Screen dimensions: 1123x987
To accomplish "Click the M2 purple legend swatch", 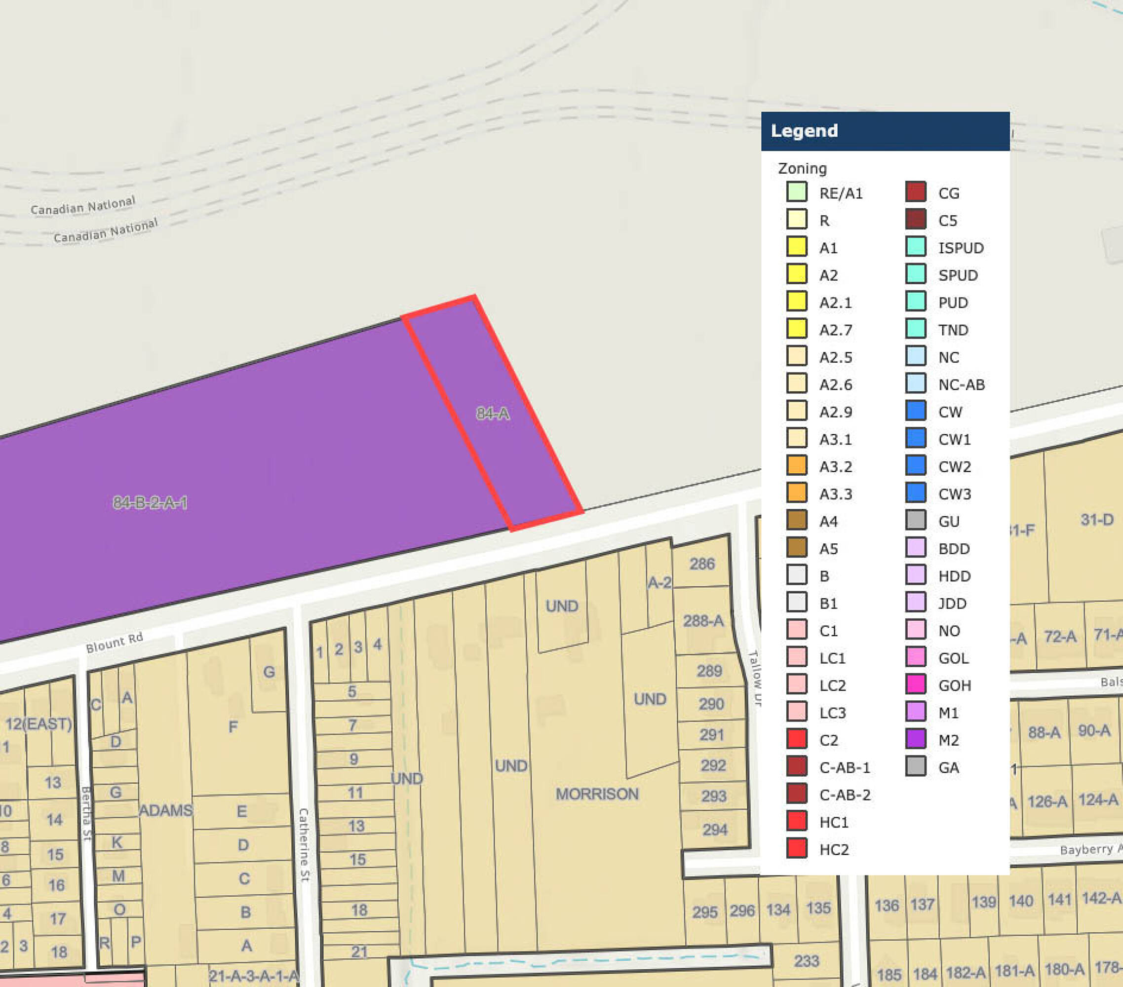I will 915,739.
